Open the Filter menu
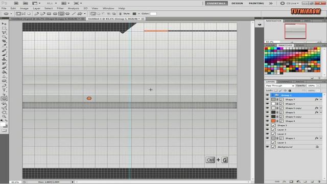This screenshot has width=327, height=184. click(60, 8)
